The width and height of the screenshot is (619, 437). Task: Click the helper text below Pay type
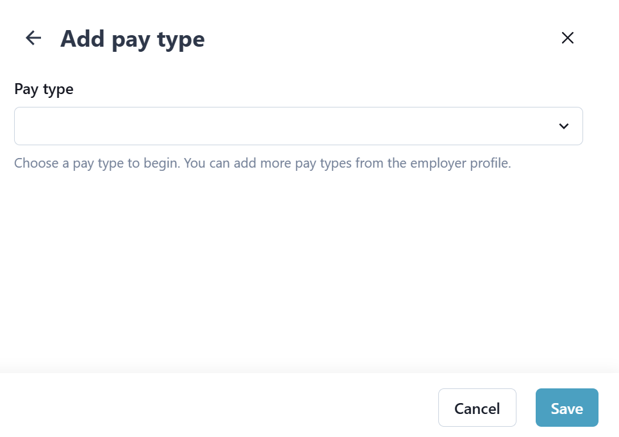tap(262, 163)
